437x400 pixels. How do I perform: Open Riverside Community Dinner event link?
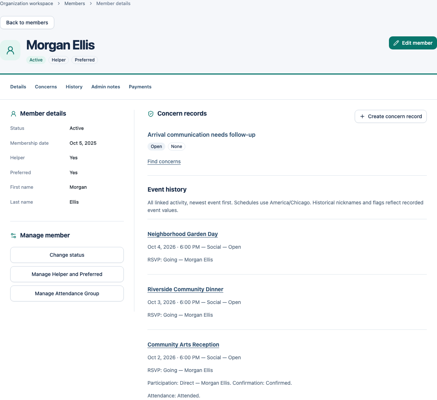[x=185, y=289]
